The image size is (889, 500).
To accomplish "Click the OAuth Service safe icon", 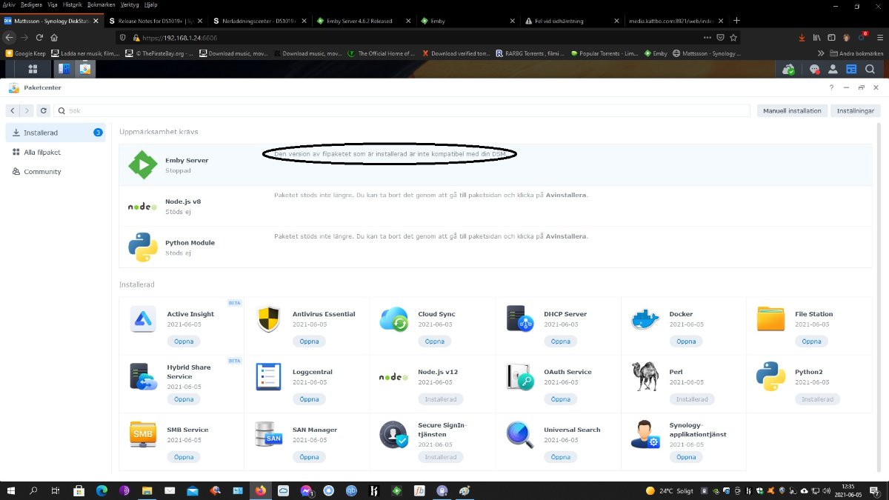I will (520, 377).
